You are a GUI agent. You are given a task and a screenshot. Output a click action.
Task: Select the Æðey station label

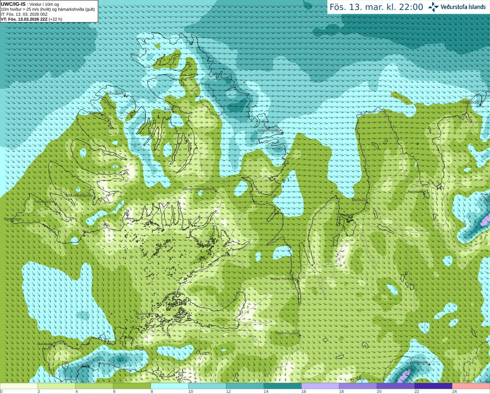pyautogui.click(x=168, y=109)
